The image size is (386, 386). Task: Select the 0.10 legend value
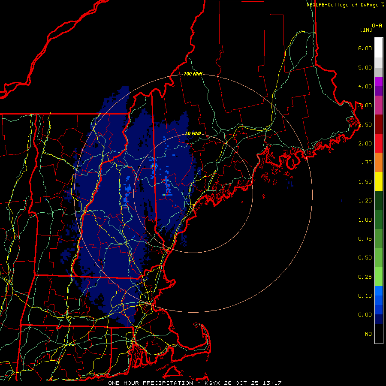click(365, 296)
